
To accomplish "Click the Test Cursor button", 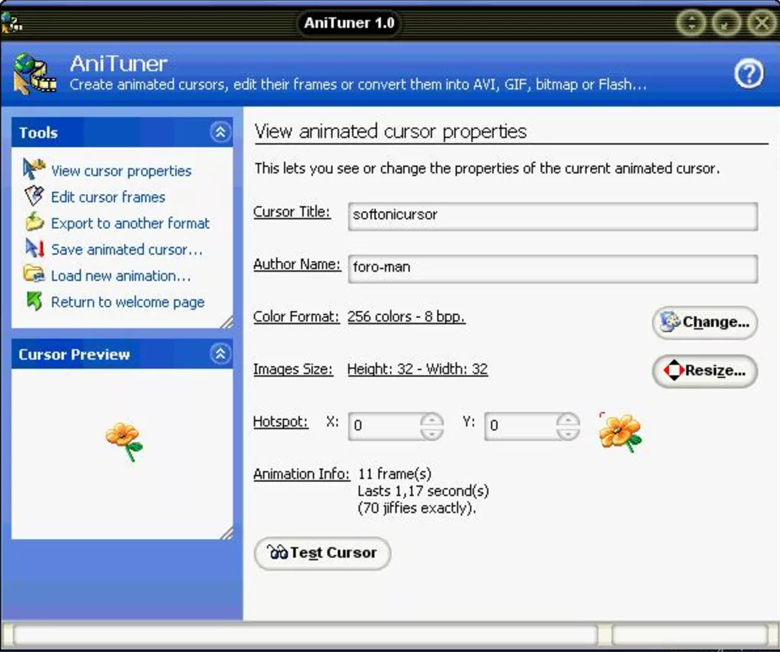I will (x=322, y=553).
